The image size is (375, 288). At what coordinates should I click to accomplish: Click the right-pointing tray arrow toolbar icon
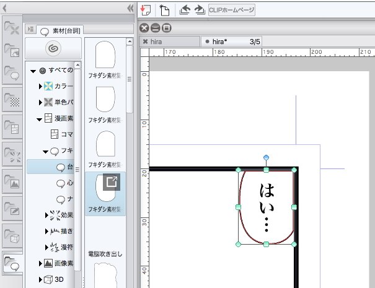click(199, 9)
